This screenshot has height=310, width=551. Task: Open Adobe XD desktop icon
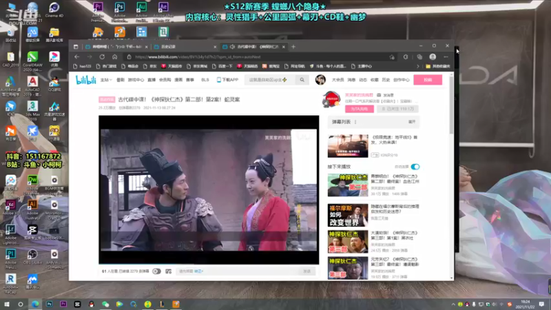10,207
